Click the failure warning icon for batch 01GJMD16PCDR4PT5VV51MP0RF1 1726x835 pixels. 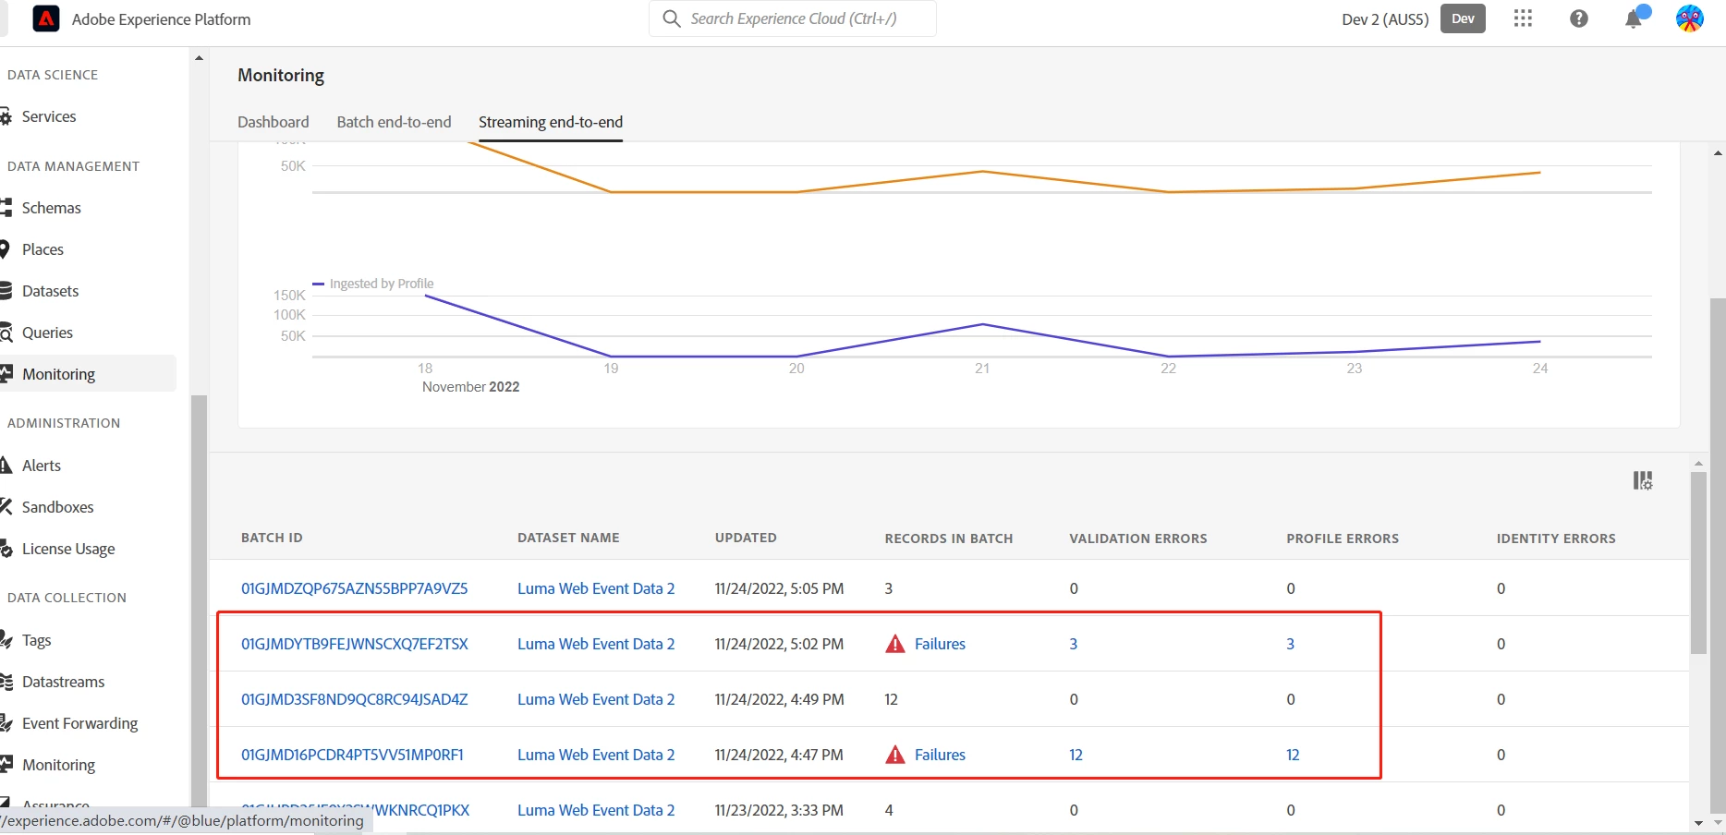click(x=895, y=755)
